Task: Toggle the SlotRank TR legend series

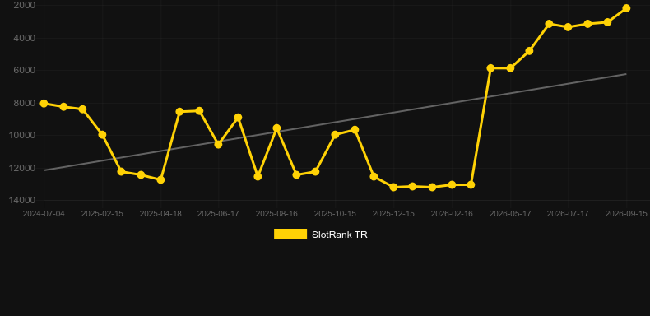Action: [320, 235]
